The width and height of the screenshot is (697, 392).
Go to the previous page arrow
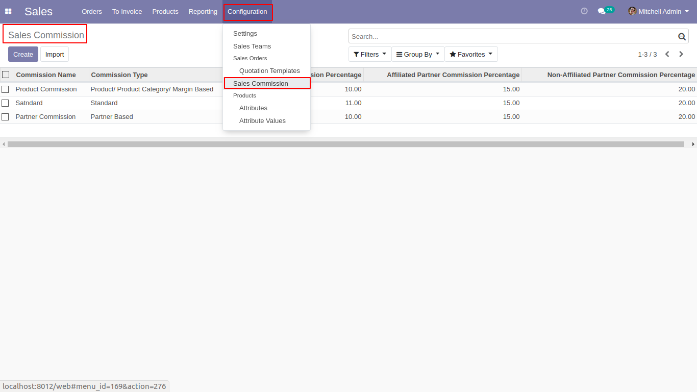click(x=667, y=54)
